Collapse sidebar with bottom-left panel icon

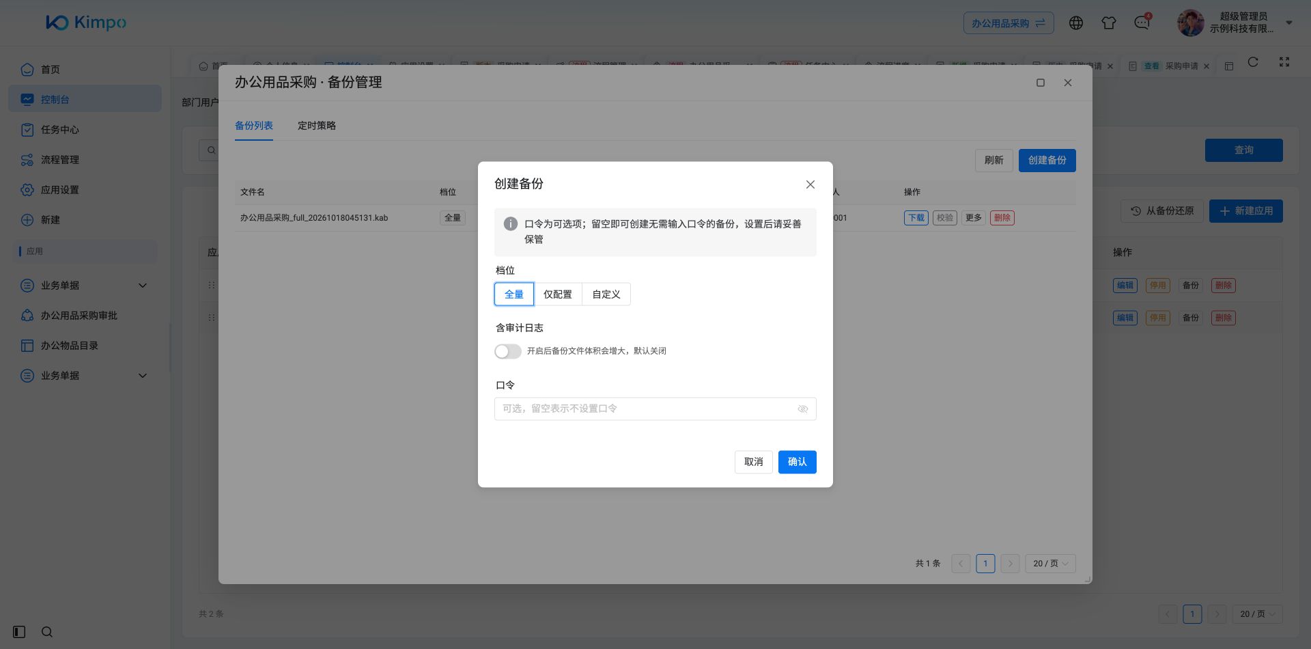tap(19, 632)
